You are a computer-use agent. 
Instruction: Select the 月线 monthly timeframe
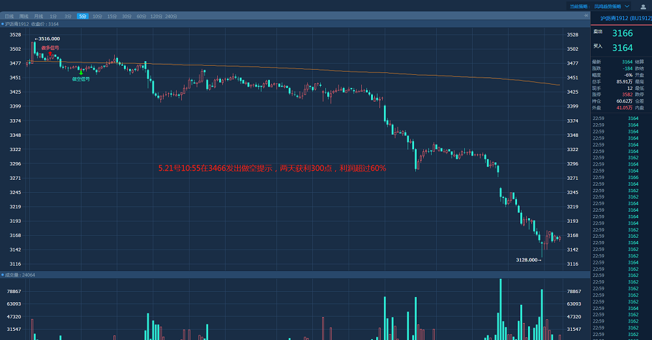coord(38,16)
